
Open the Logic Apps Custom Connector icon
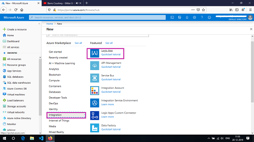[95, 116]
